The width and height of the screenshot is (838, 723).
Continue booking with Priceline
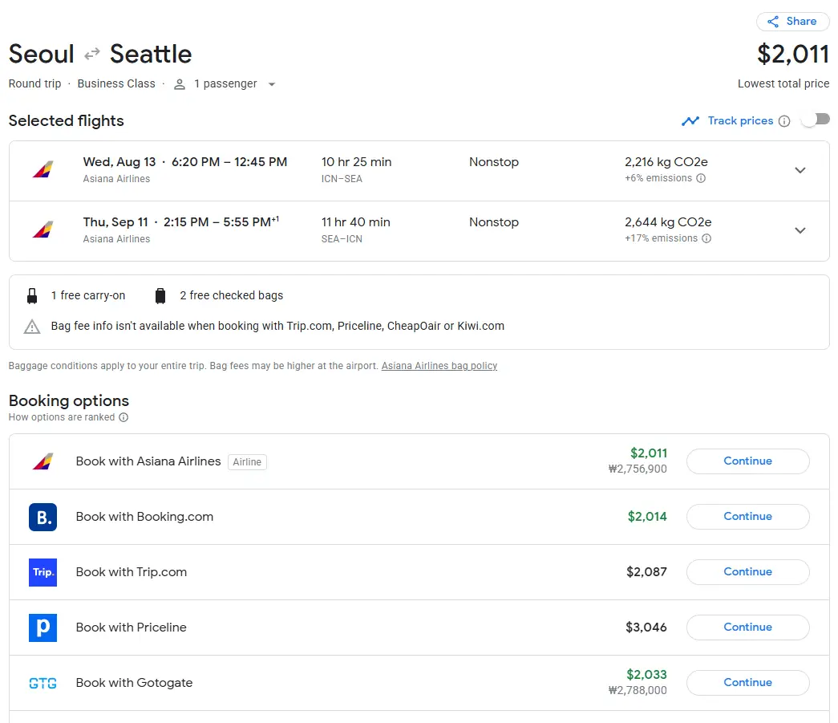[x=747, y=628]
